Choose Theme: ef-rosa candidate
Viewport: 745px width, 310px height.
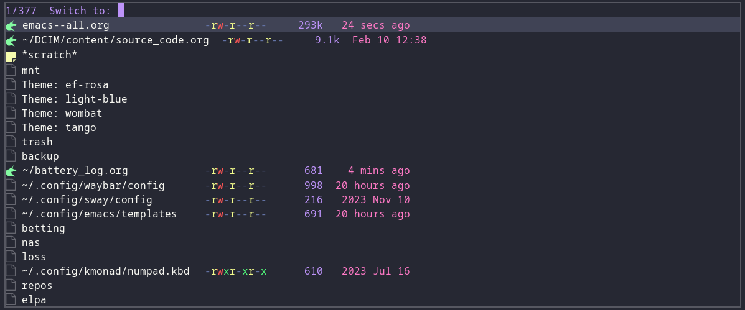[65, 84]
